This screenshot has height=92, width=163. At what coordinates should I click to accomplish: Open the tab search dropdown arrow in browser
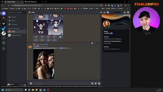tap(2, 2)
